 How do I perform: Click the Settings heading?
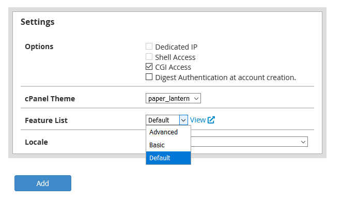(x=37, y=22)
